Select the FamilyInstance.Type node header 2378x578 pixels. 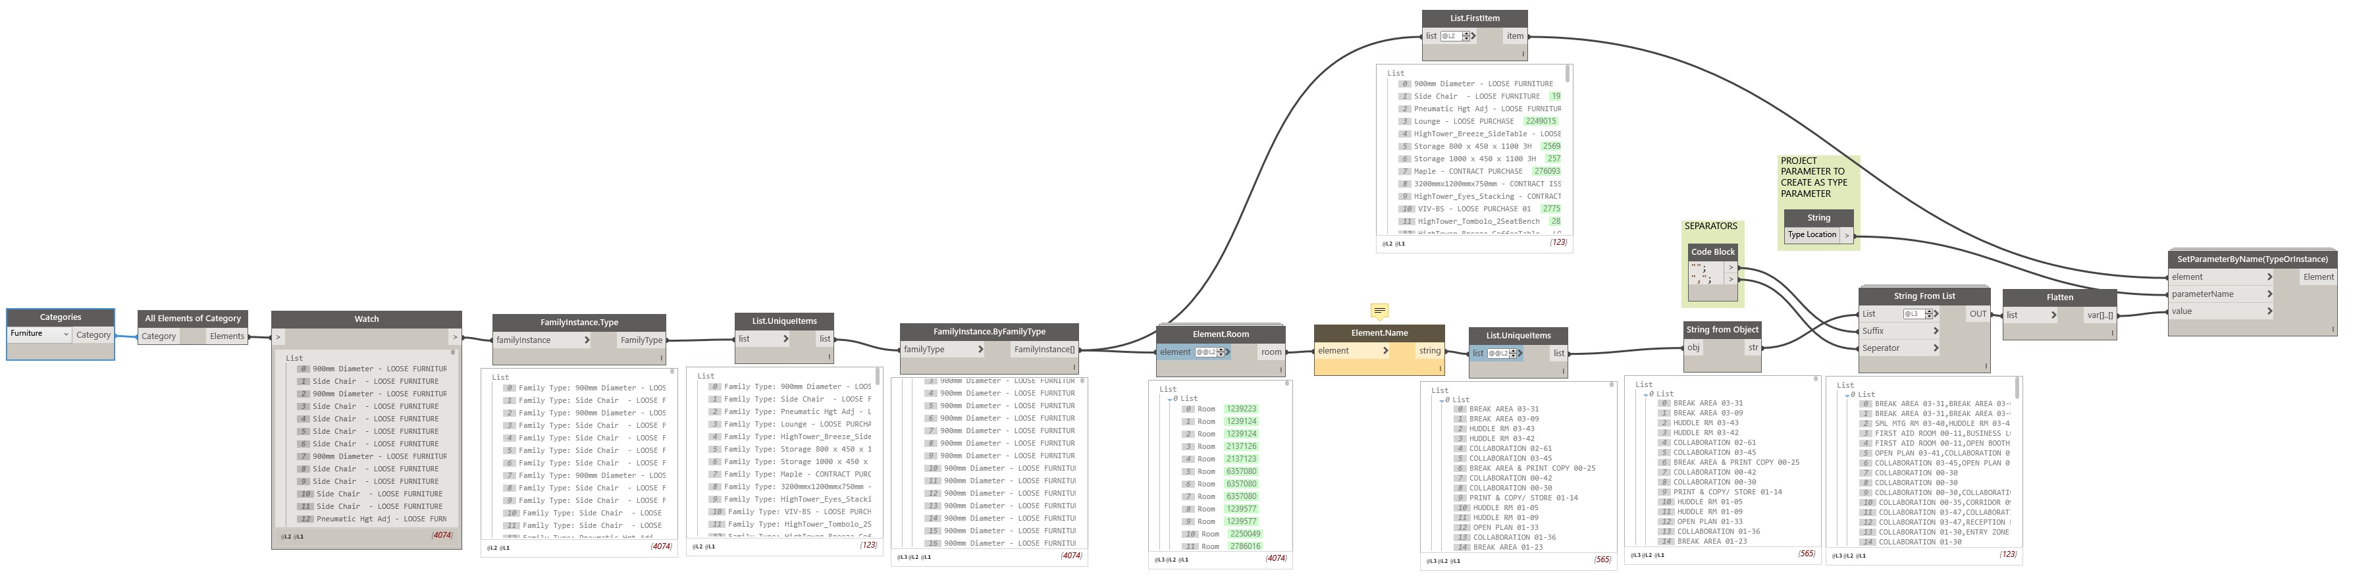tap(579, 322)
